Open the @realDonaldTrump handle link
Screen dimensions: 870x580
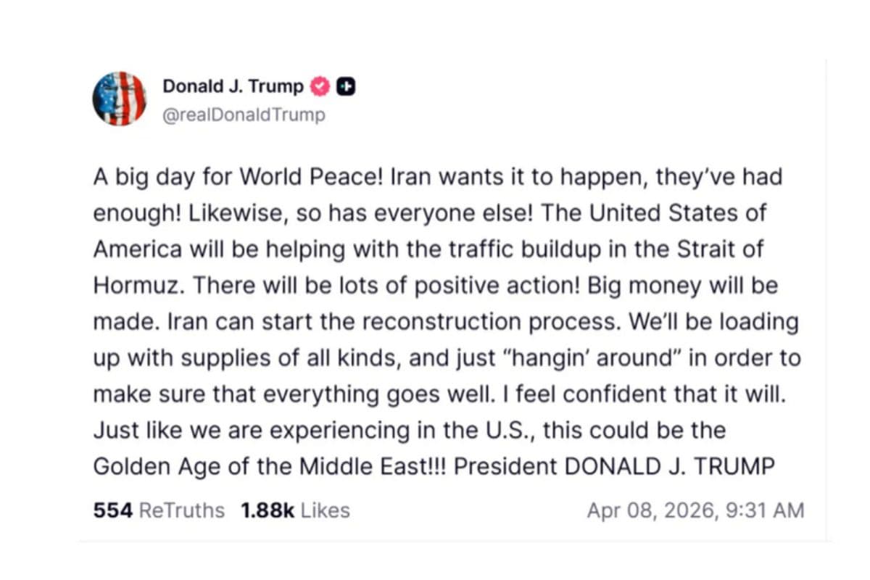(244, 115)
